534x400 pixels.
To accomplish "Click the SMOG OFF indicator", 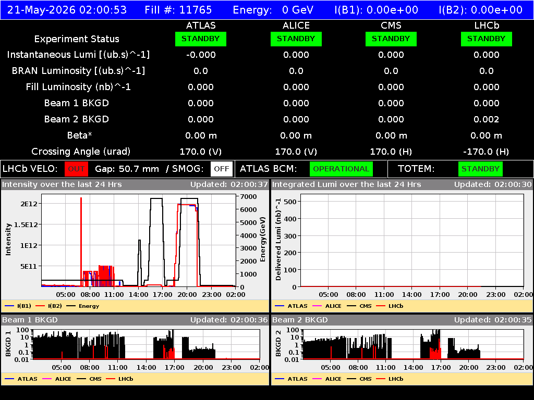I will [x=221, y=169].
